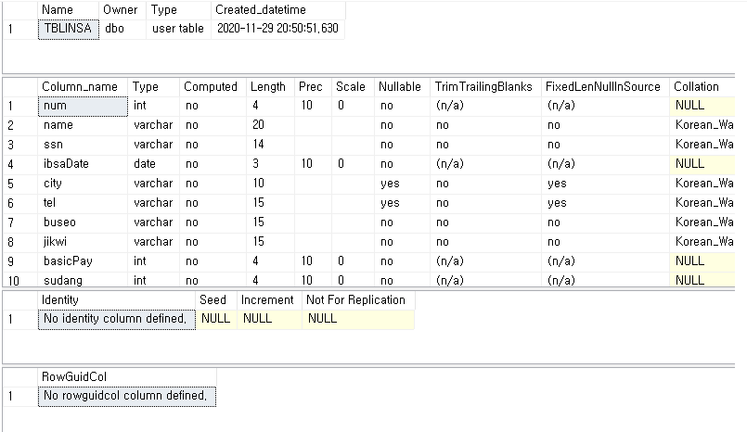Screen dimensions: 747x432
Task: Click the length value 14 in ssn row
Action: 270,146
